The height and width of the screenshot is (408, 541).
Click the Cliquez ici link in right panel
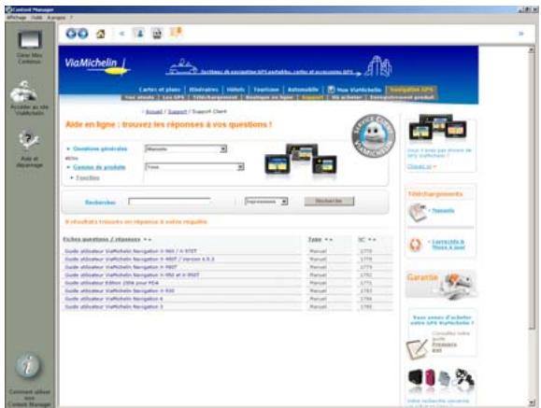point(420,166)
